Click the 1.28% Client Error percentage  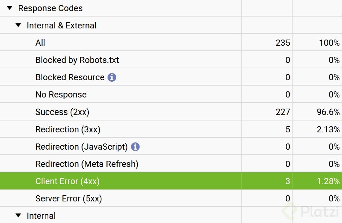click(x=328, y=181)
